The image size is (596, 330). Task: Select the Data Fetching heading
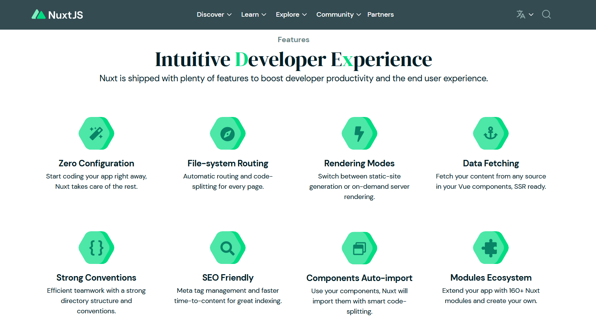(491, 163)
